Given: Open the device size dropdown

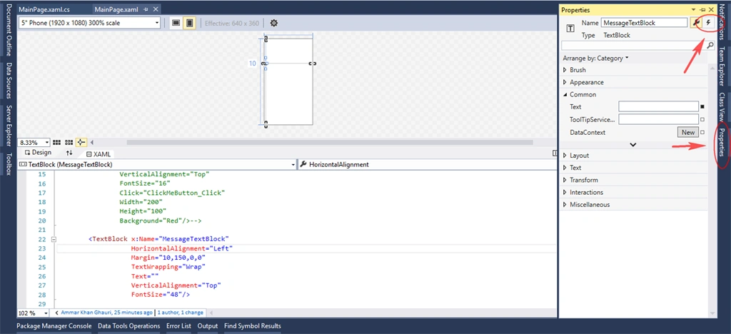Looking at the screenshot, I should tap(89, 23).
